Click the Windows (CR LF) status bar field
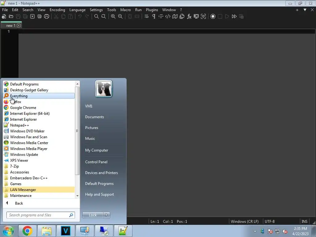Image resolution: width=316 pixels, height=237 pixels. [244, 222]
